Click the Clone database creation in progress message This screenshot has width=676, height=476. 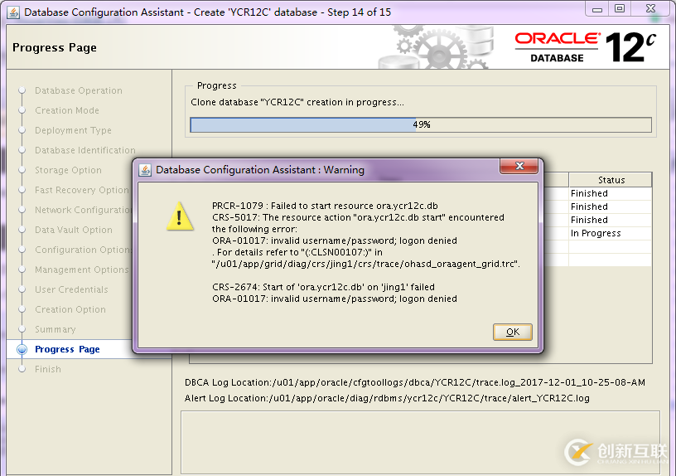(x=297, y=102)
